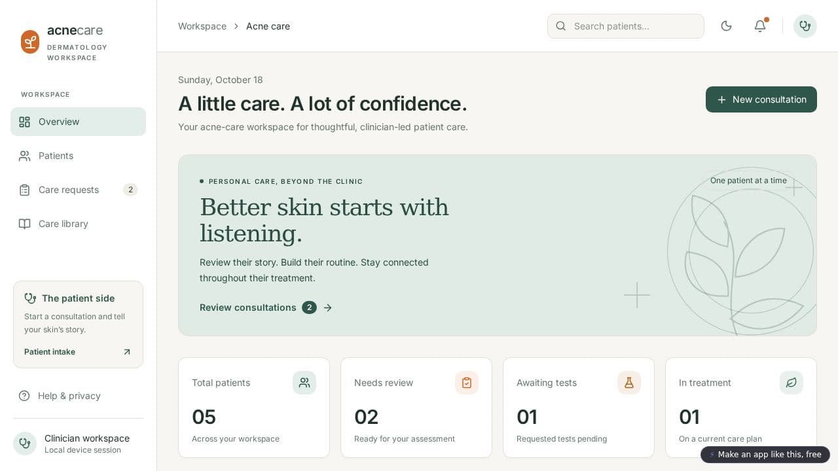The image size is (838, 471).
Task: Click the Patient intake external arrow icon
Action: point(127,352)
